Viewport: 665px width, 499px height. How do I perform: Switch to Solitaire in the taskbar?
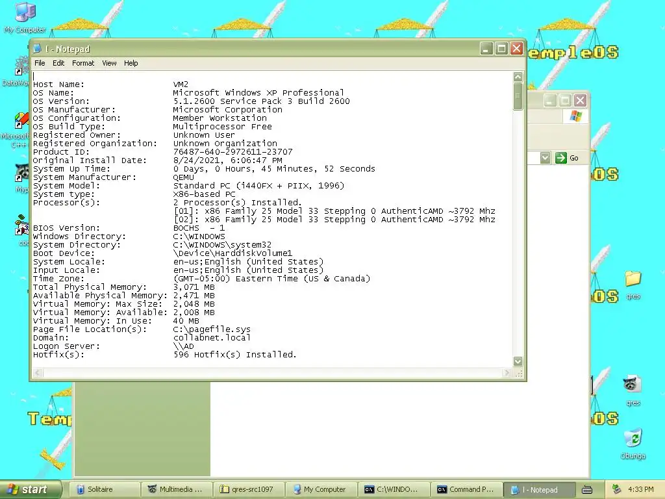[105, 489]
